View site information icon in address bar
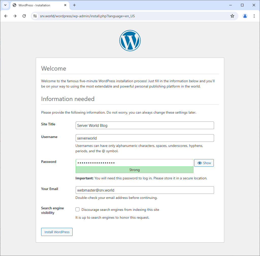 point(35,16)
